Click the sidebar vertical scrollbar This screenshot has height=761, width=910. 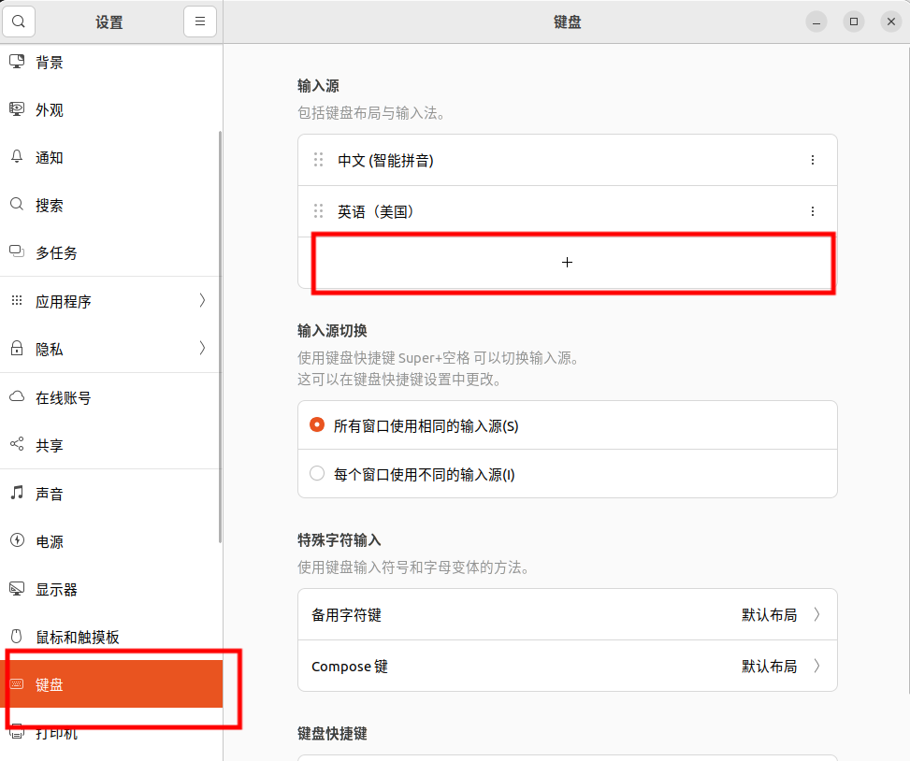coord(220,337)
